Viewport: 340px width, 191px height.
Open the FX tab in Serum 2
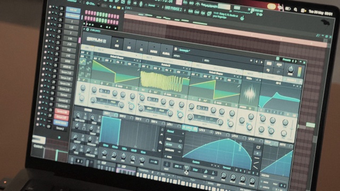click(142, 47)
